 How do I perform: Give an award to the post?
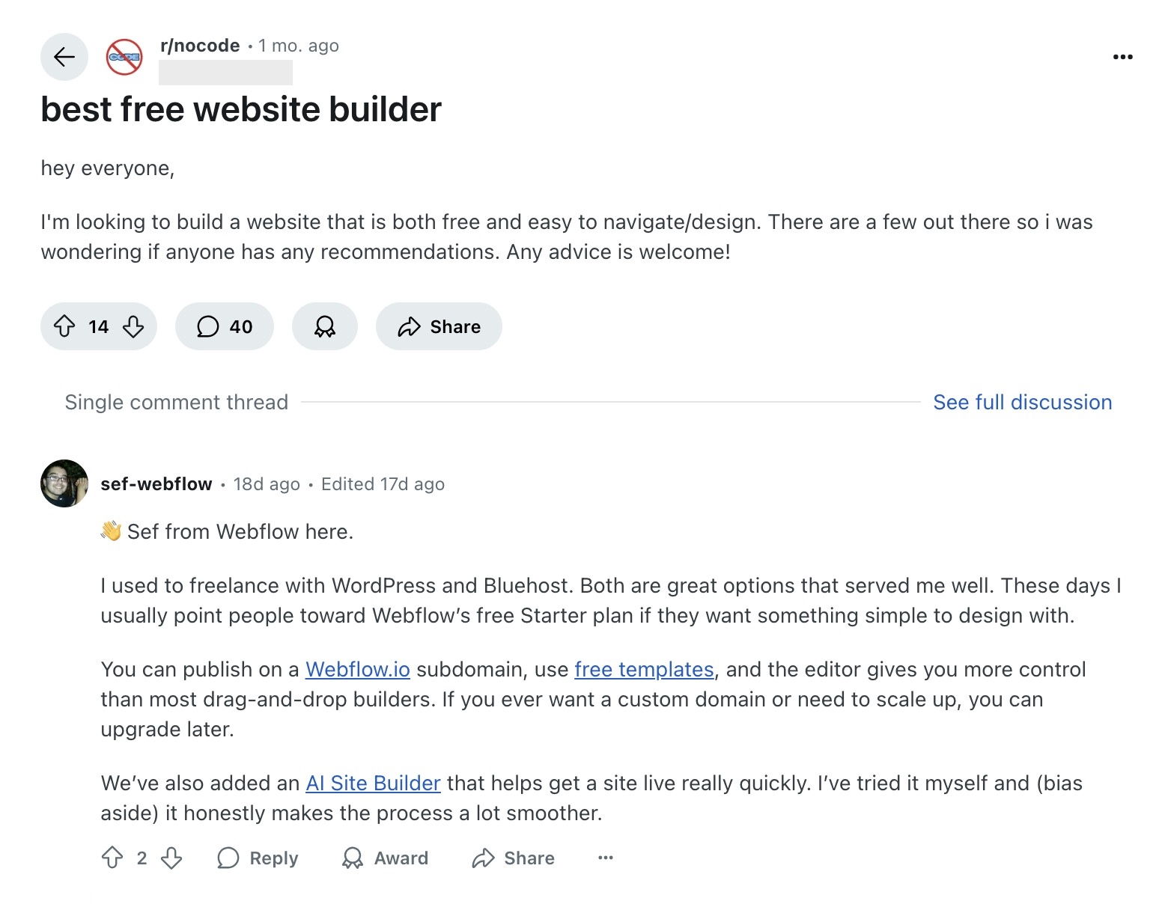point(324,326)
